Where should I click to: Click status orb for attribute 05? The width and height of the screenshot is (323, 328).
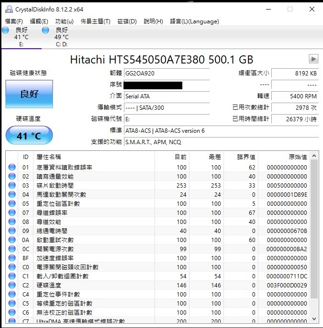point(12,203)
